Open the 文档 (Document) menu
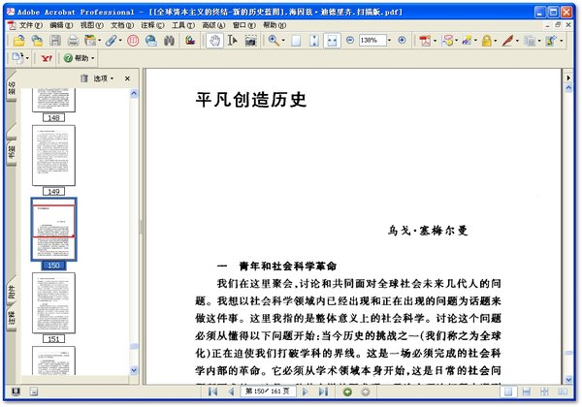The width and height of the screenshot is (582, 407). [x=122, y=25]
